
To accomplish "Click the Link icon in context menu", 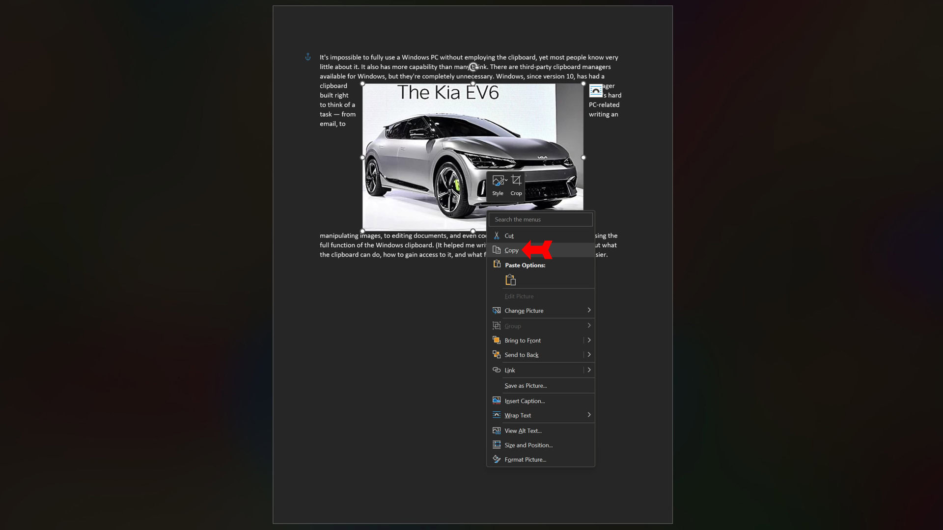I will click(x=497, y=370).
